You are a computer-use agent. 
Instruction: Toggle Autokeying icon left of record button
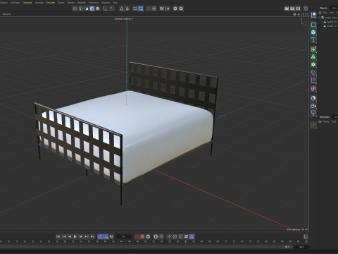click(x=137, y=236)
